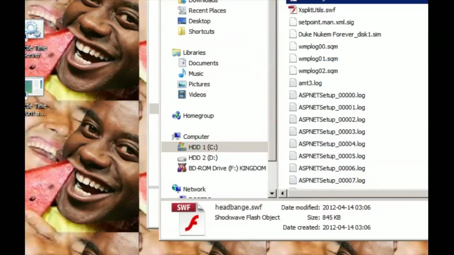Click the Computer icon in sidebar

[176, 137]
